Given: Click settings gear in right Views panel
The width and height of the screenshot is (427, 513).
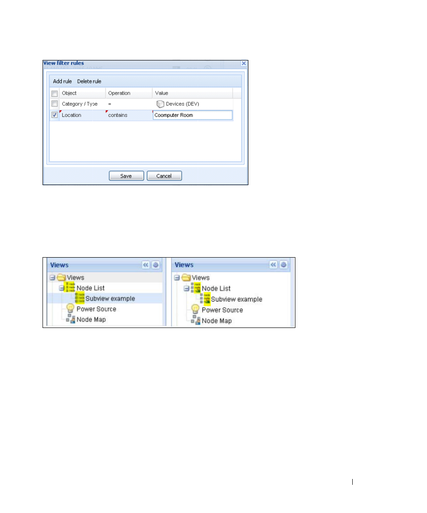Looking at the screenshot, I should pyautogui.click(x=283, y=264).
